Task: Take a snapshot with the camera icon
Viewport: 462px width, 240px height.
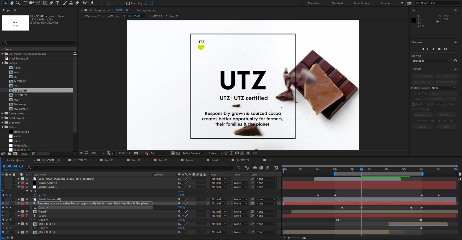Action: coord(136,153)
